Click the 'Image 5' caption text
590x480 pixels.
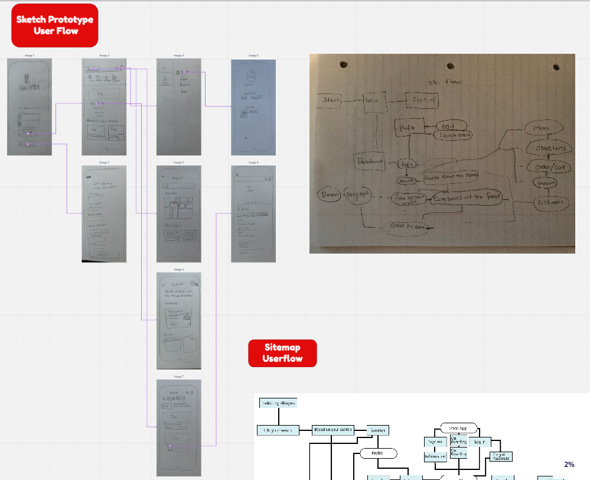click(x=179, y=163)
